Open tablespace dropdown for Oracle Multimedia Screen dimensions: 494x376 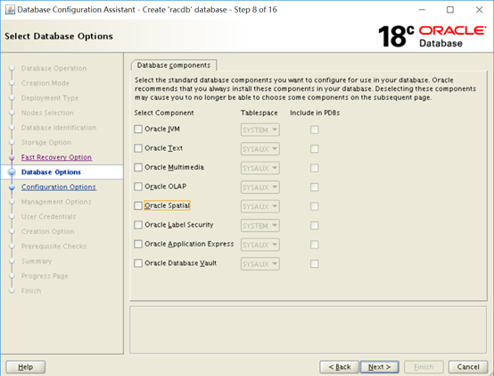pyautogui.click(x=259, y=168)
